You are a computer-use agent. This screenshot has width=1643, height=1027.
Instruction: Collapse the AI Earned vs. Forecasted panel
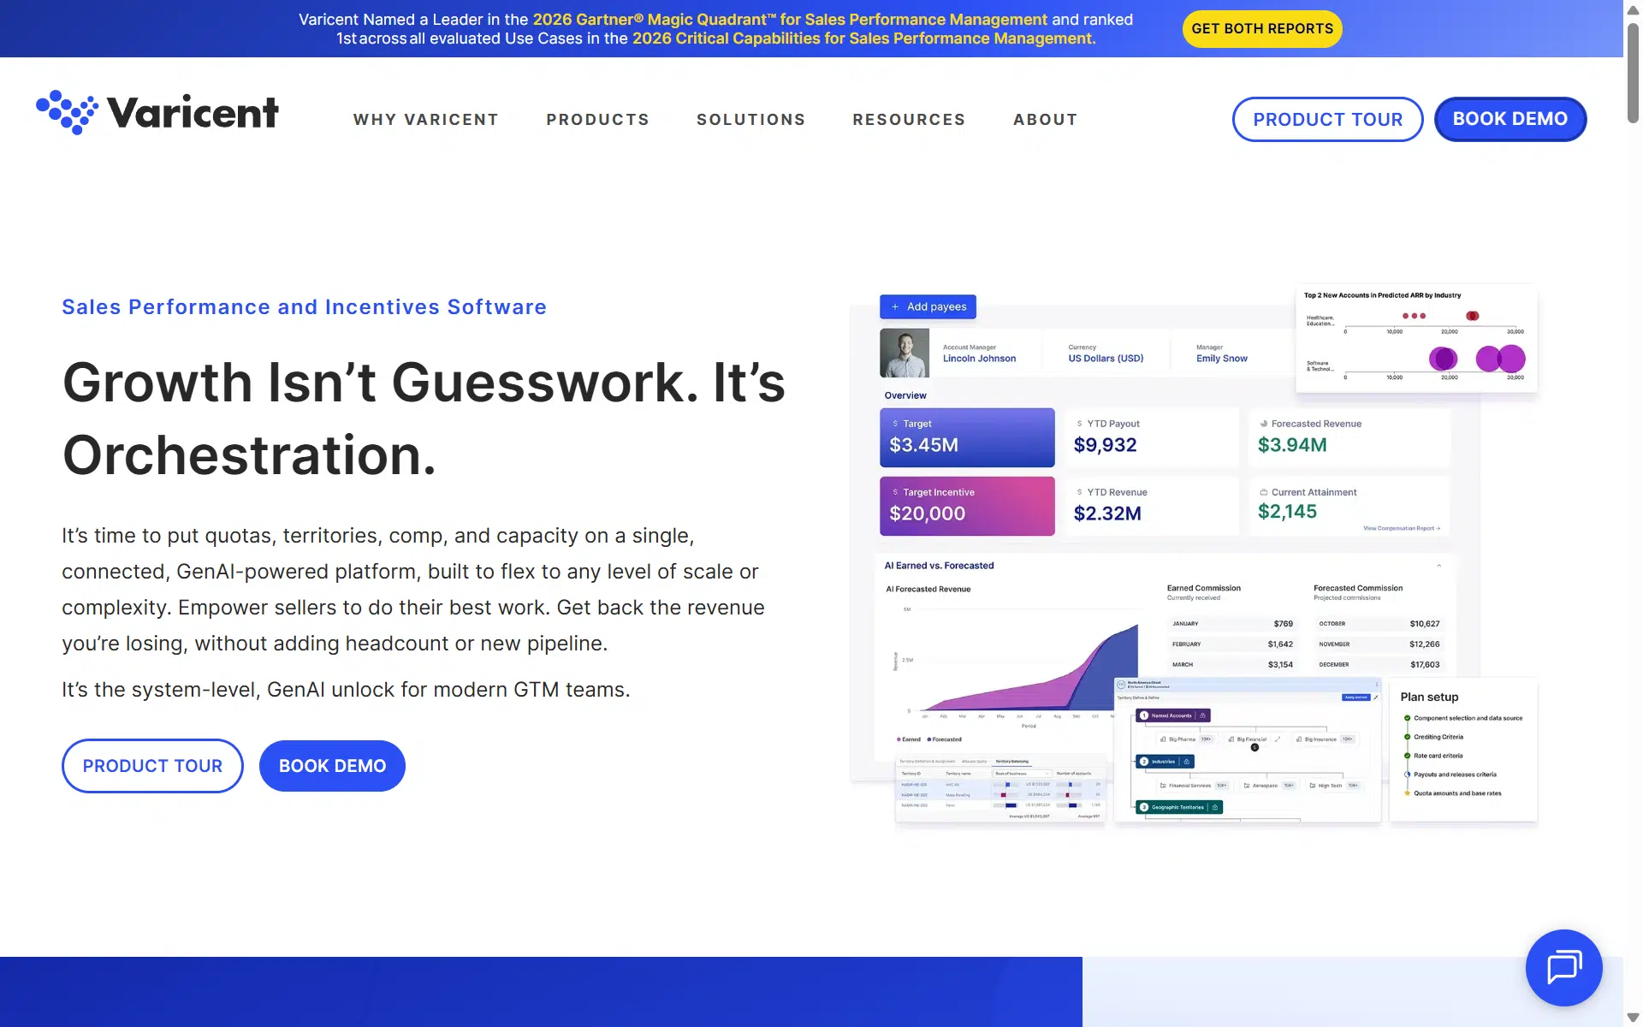pyautogui.click(x=1439, y=566)
